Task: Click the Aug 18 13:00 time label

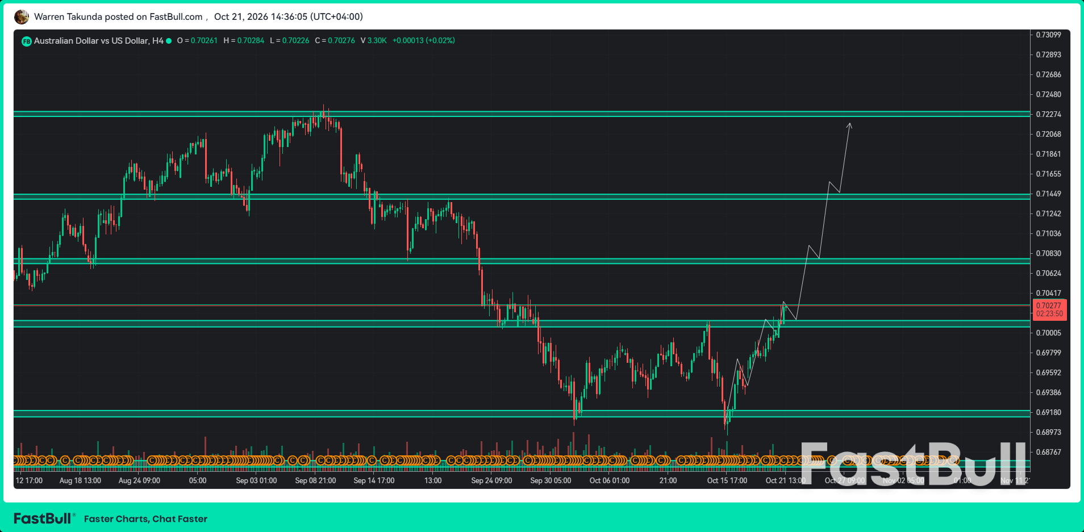Action: coord(80,480)
